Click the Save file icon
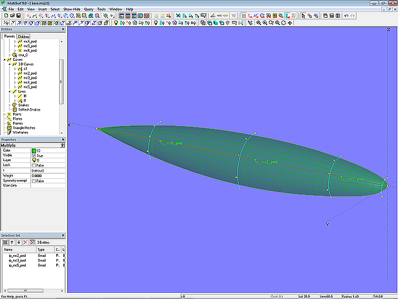 18,16
